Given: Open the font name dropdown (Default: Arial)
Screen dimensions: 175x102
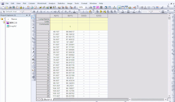Looking at the screenshot, I should pos(21,12).
